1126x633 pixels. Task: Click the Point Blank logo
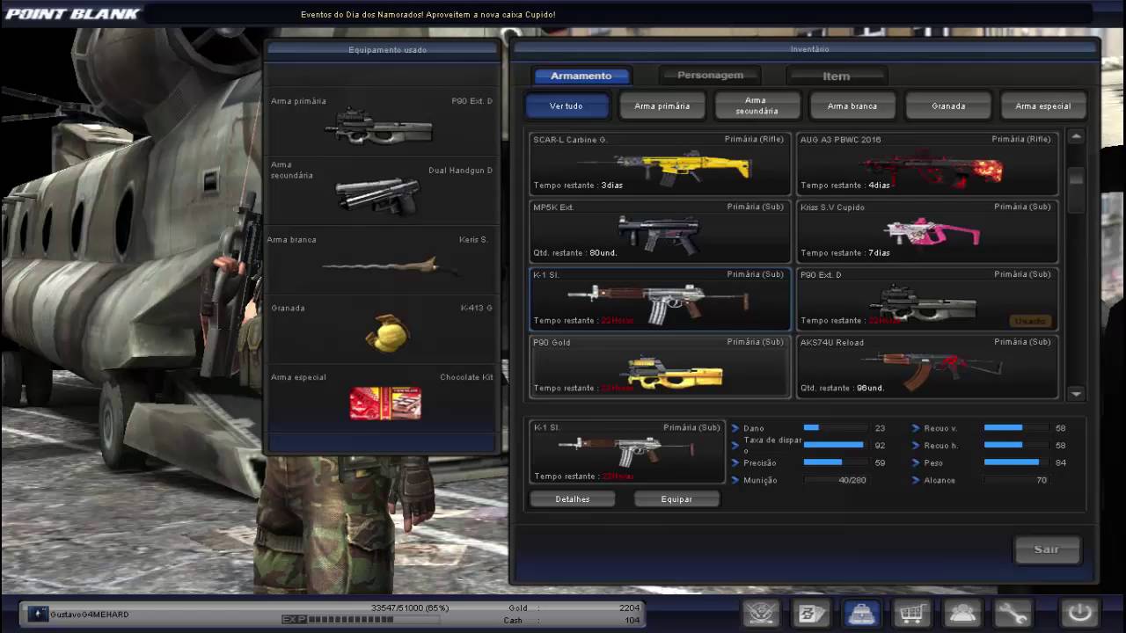pyautogui.click(x=72, y=13)
